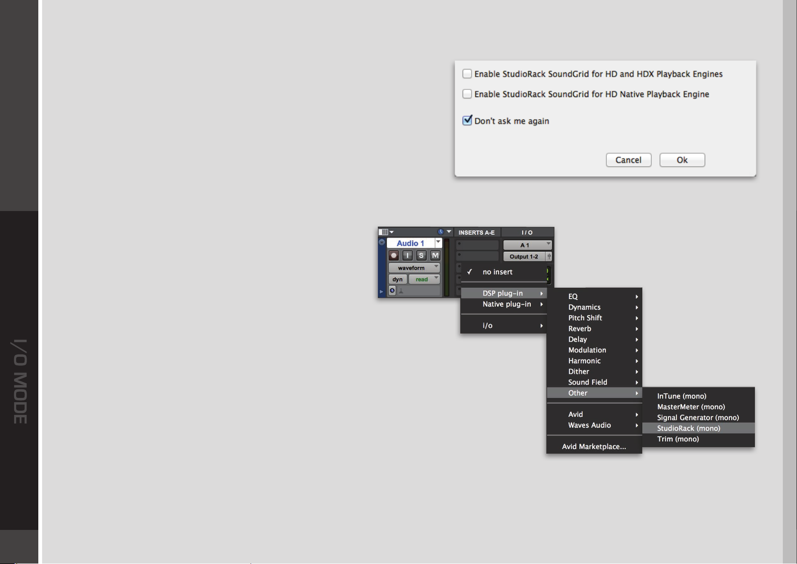Viewport: 797px width, 564px height.
Task: Click the dimmed tuning fork icon below dyn
Action: (401, 291)
